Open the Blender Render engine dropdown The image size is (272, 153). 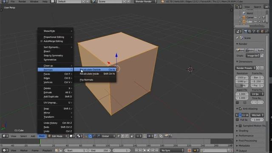coord(145,1)
